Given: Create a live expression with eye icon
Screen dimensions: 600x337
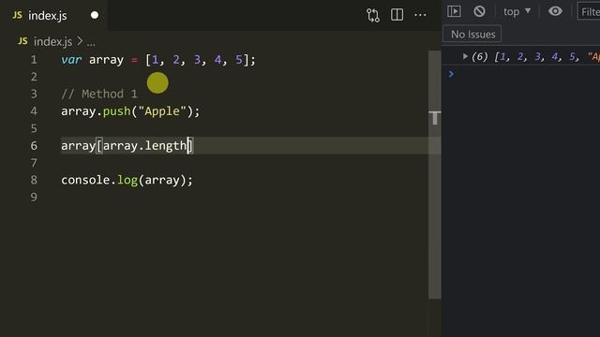Looking at the screenshot, I should (x=555, y=11).
